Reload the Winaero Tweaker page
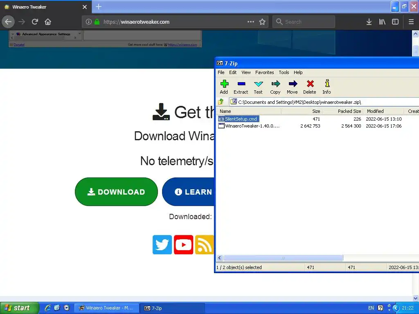The height and width of the screenshot is (314, 419). point(35,22)
